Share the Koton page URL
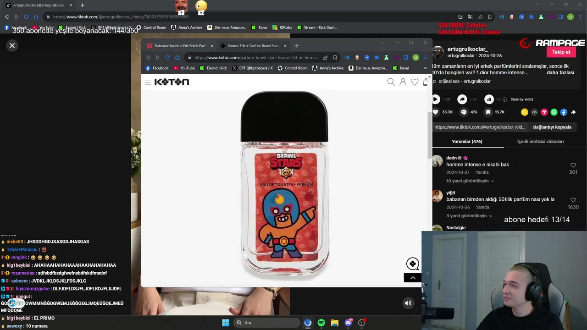The width and height of the screenshot is (587, 330). coord(325,57)
